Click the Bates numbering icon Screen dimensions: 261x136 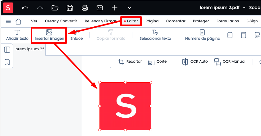pos(257,35)
